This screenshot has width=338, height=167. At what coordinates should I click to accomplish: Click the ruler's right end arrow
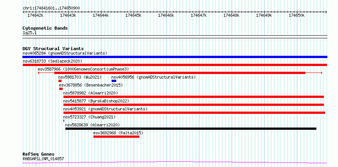click(x=326, y=12)
